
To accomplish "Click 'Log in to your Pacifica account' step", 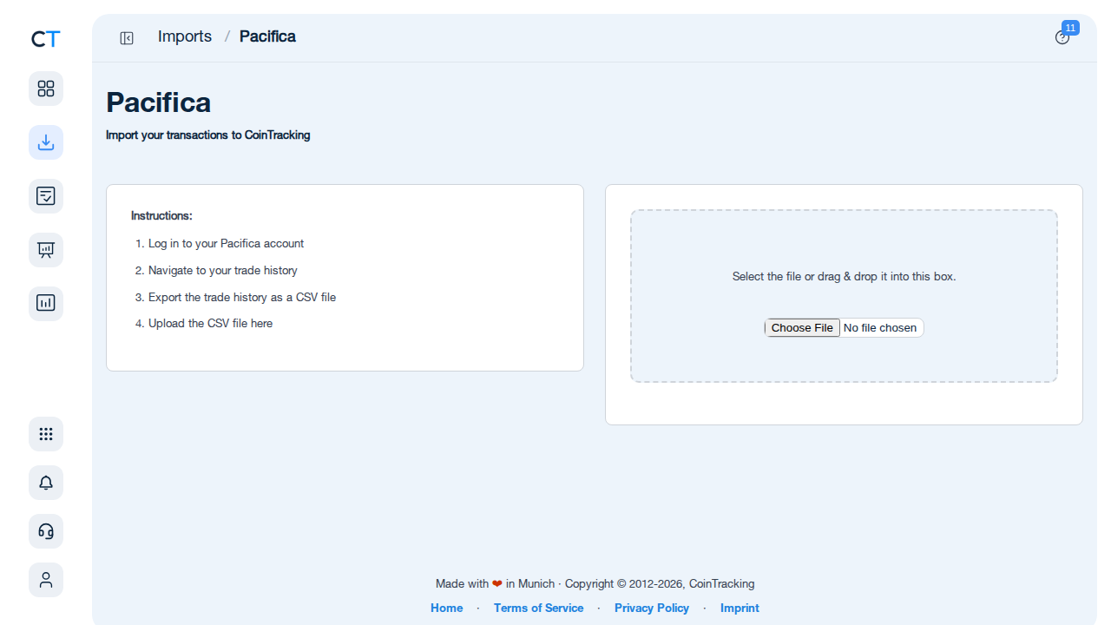I will (x=226, y=244).
